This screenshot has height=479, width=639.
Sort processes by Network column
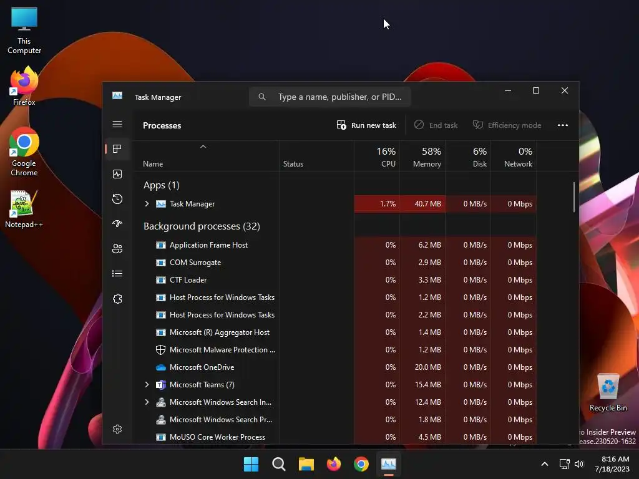coord(514,157)
